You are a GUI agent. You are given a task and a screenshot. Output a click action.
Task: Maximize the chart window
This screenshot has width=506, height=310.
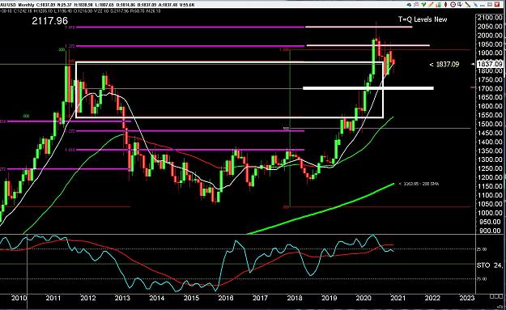click(x=490, y=5)
